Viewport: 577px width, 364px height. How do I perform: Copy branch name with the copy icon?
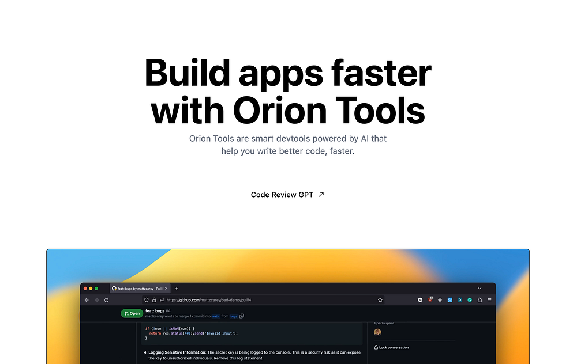click(242, 316)
